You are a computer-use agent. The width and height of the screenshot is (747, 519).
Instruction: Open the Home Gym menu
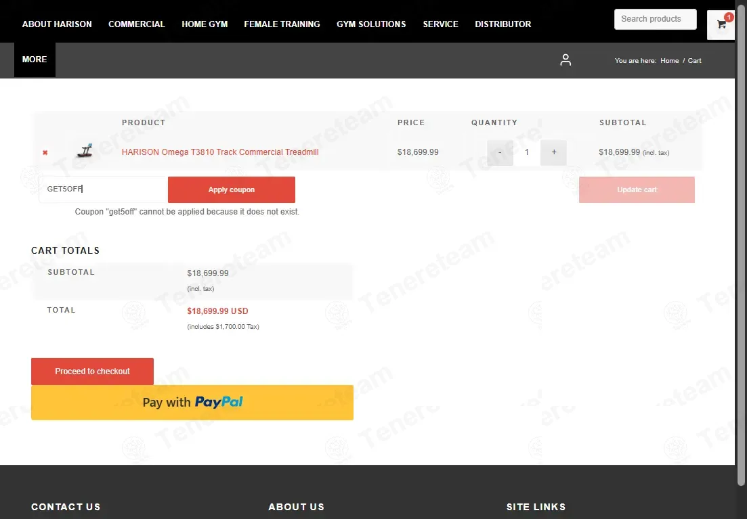(x=205, y=24)
